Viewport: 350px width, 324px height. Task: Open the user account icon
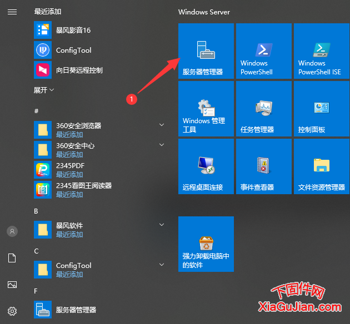pos(12,231)
